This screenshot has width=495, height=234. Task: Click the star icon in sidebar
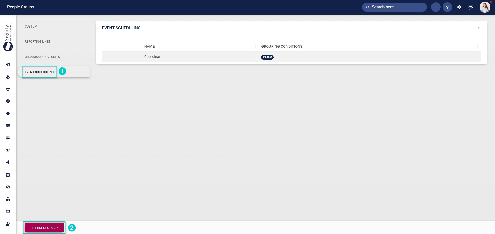coord(8,114)
